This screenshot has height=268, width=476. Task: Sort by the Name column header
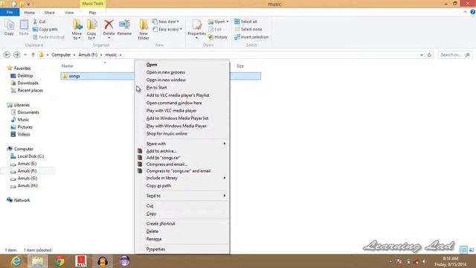coord(68,66)
